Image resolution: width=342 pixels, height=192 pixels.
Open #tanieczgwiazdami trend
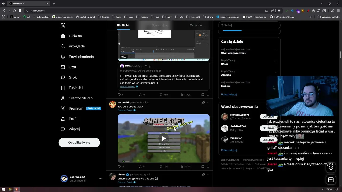234,53
